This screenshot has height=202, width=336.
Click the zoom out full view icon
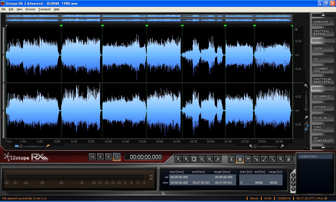click(194, 159)
